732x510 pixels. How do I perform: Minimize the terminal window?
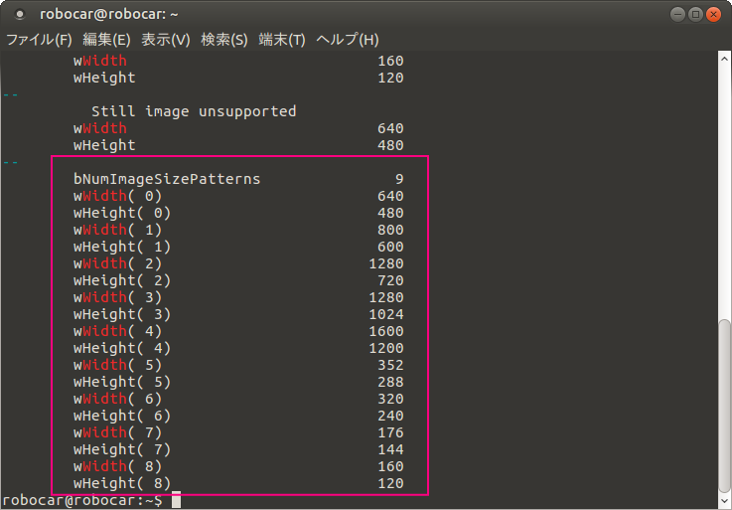[x=677, y=15]
